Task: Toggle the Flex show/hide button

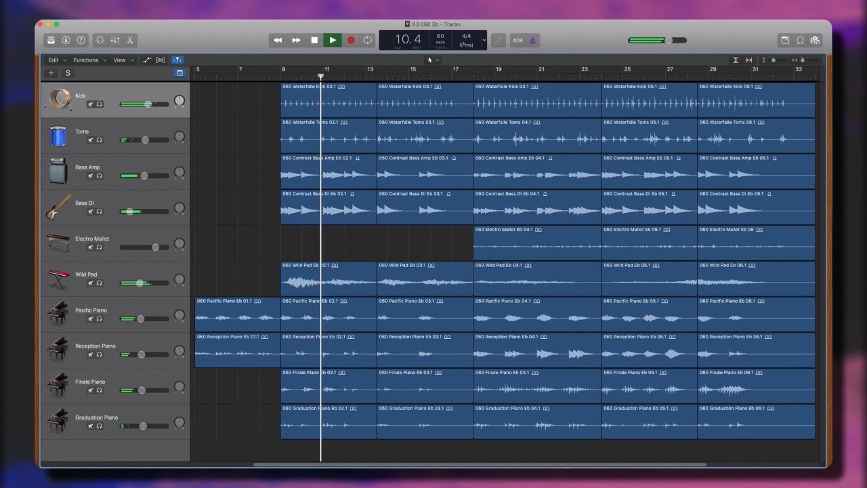Action: (161, 60)
